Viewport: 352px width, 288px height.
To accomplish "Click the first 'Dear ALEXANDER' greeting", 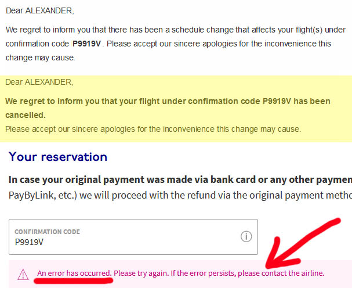I will (x=40, y=10).
